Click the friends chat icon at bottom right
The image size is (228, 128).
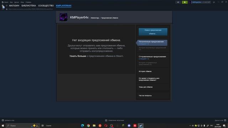click(225, 120)
